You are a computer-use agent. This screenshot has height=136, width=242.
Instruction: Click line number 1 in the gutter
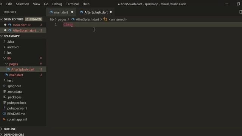click(x=56, y=24)
